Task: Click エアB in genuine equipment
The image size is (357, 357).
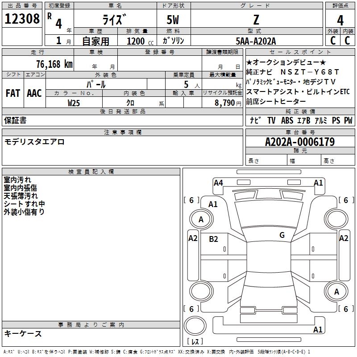Action: click(303, 120)
